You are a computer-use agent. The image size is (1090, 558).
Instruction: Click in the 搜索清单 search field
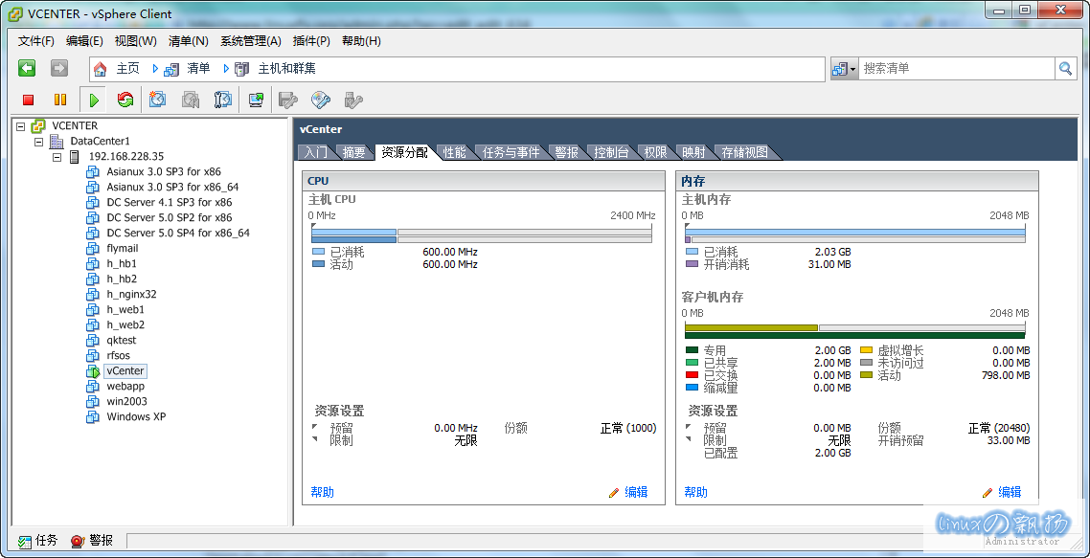coord(956,69)
